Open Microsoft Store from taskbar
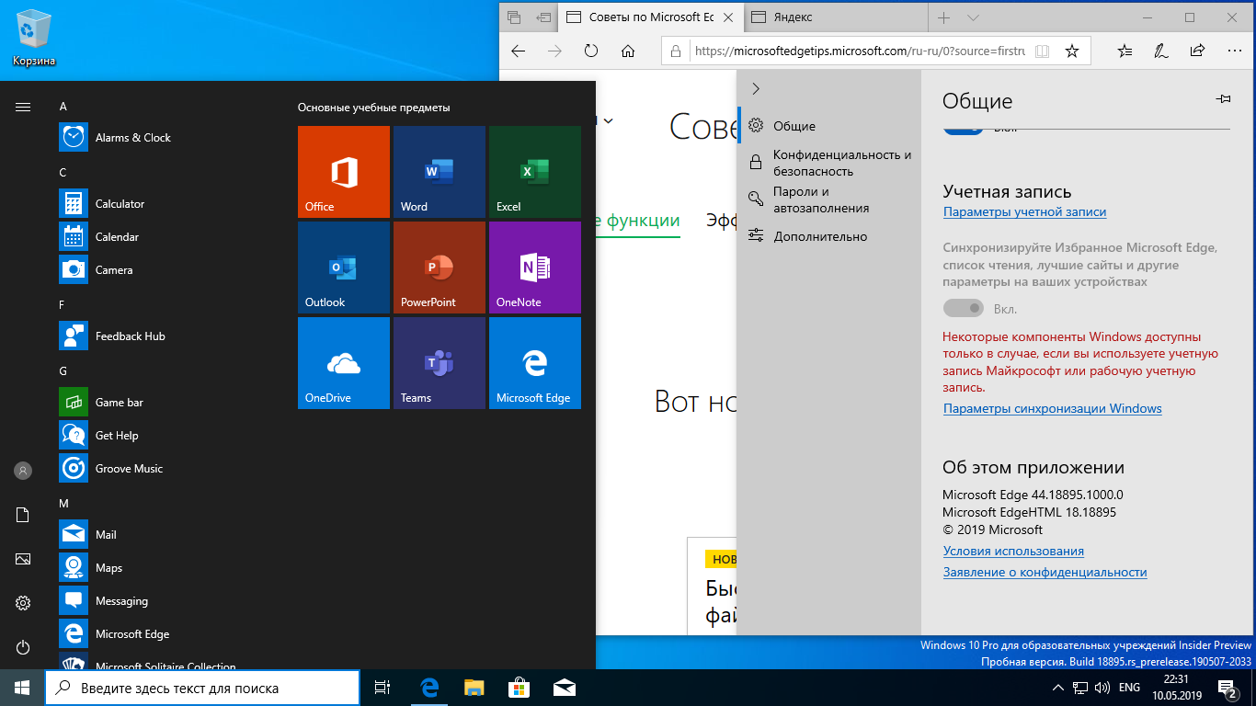The width and height of the screenshot is (1256, 706). (519, 688)
